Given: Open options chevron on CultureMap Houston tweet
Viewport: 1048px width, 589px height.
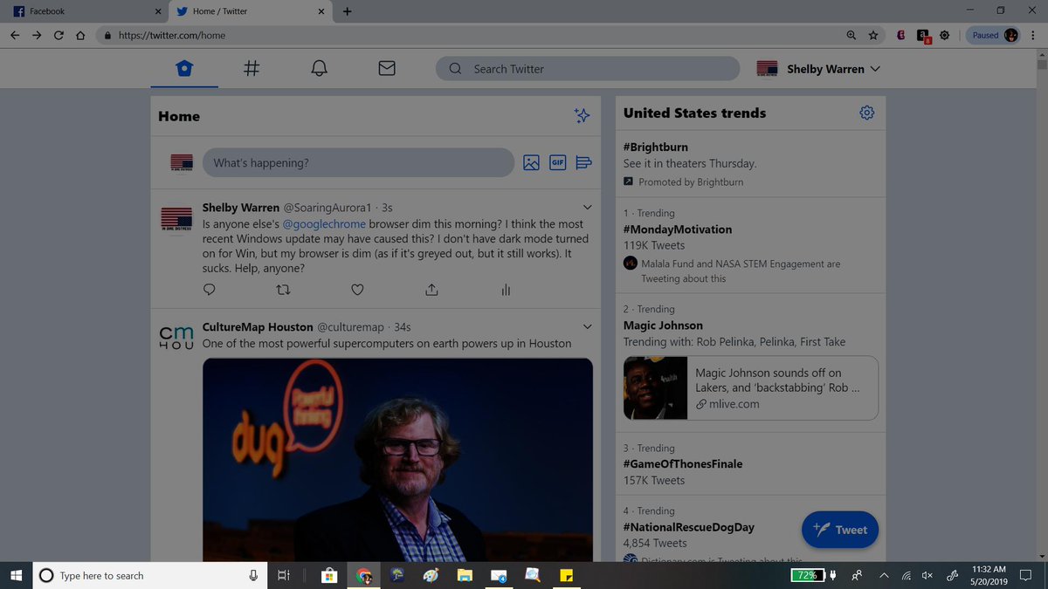Looking at the screenshot, I should (588, 326).
